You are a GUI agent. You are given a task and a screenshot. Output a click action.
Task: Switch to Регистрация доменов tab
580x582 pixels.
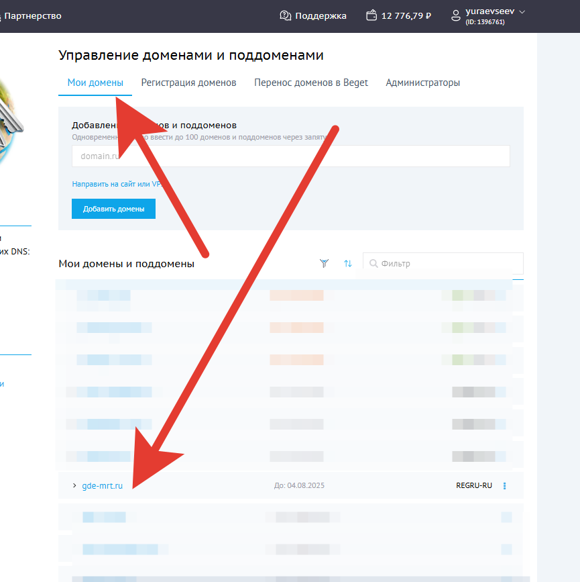pos(188,83)
